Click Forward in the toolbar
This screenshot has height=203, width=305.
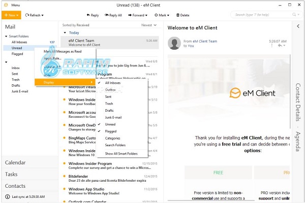[138, 15]
